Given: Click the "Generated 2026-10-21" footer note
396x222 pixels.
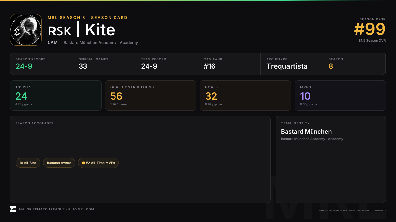Looking at the screenshot, I should (371, 210).
